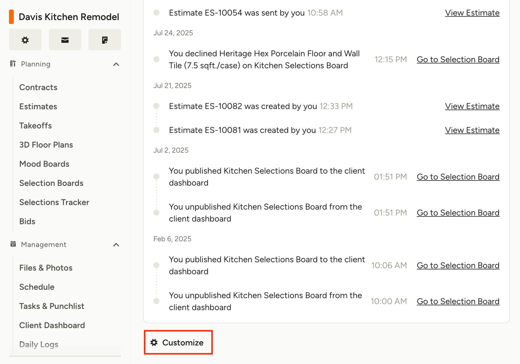The width and height of the screenshot is (520, 364).
Task: View Estimate for ES-10082
Action: 472,106
